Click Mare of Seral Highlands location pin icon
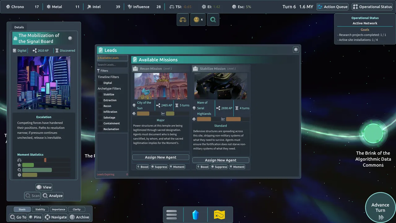396x223 pixels. pos(194,108)
